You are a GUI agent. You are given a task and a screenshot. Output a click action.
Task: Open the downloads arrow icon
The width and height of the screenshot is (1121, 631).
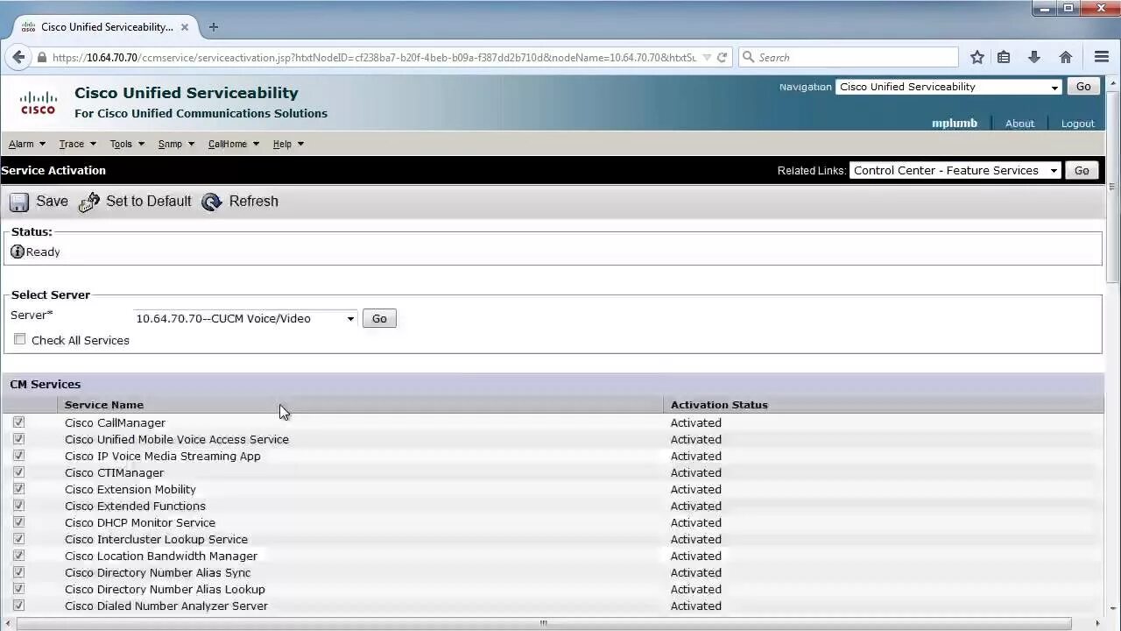pos(1034,57)
